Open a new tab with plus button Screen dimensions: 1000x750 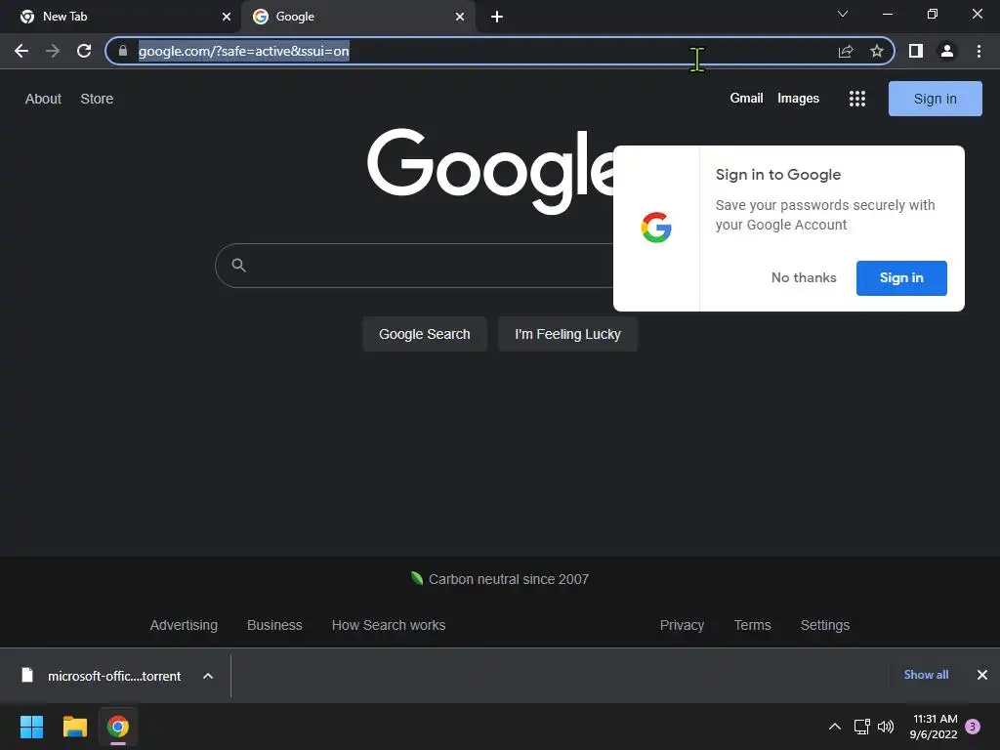497,17
